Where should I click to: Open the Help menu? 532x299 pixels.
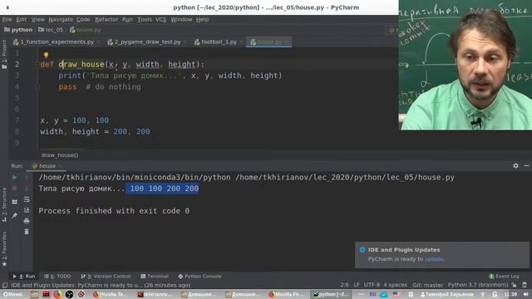[x=202, y=19]
